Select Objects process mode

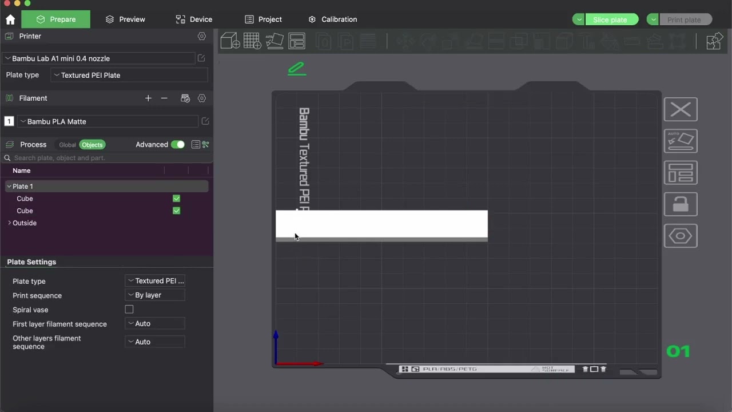(92, 145)
